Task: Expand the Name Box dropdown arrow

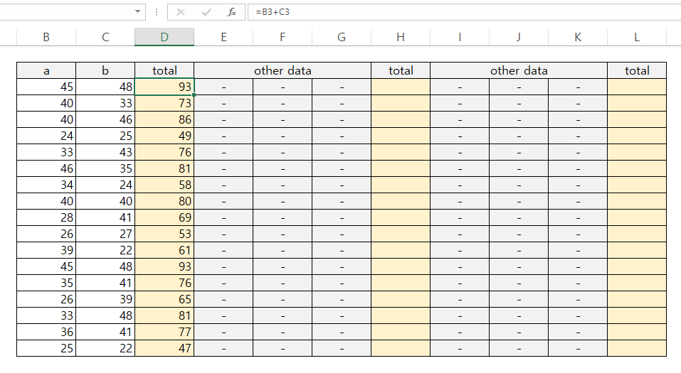Action: pos(137,11)
